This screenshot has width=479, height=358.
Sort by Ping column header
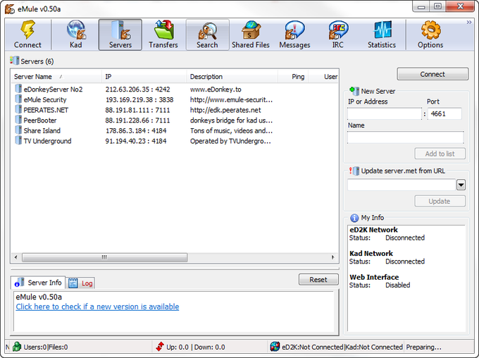click(293, 77)
